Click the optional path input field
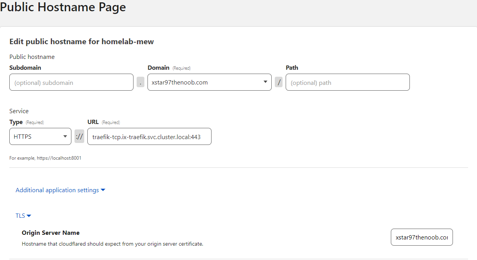The image size is (477, 260). coord(347,82)
